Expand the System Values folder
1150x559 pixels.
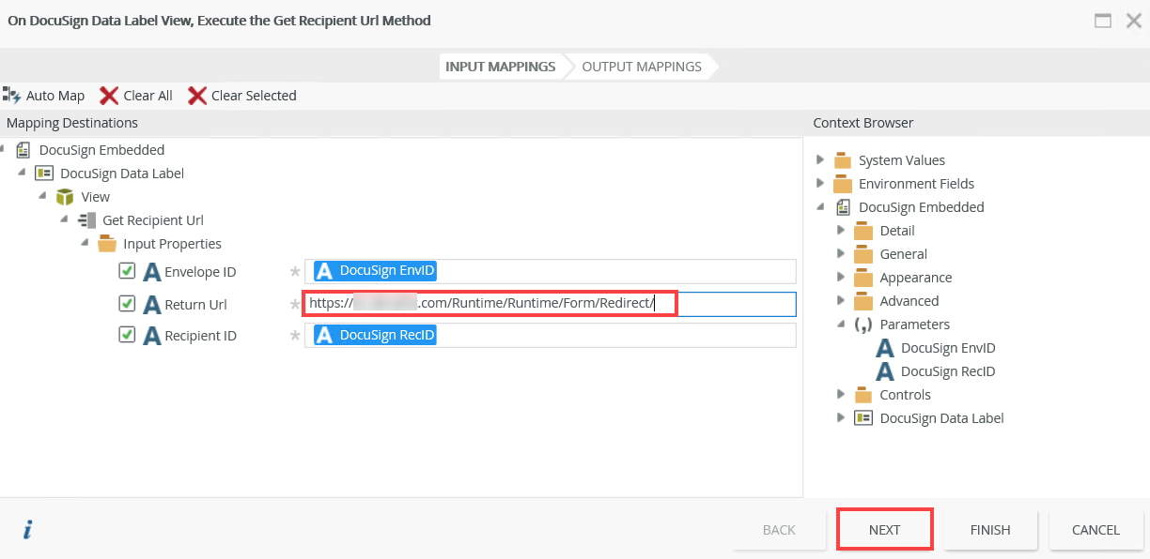click(820, 159)
